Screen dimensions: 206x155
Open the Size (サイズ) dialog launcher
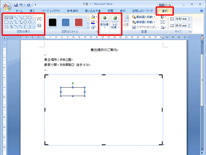click(x=190, y=32)
